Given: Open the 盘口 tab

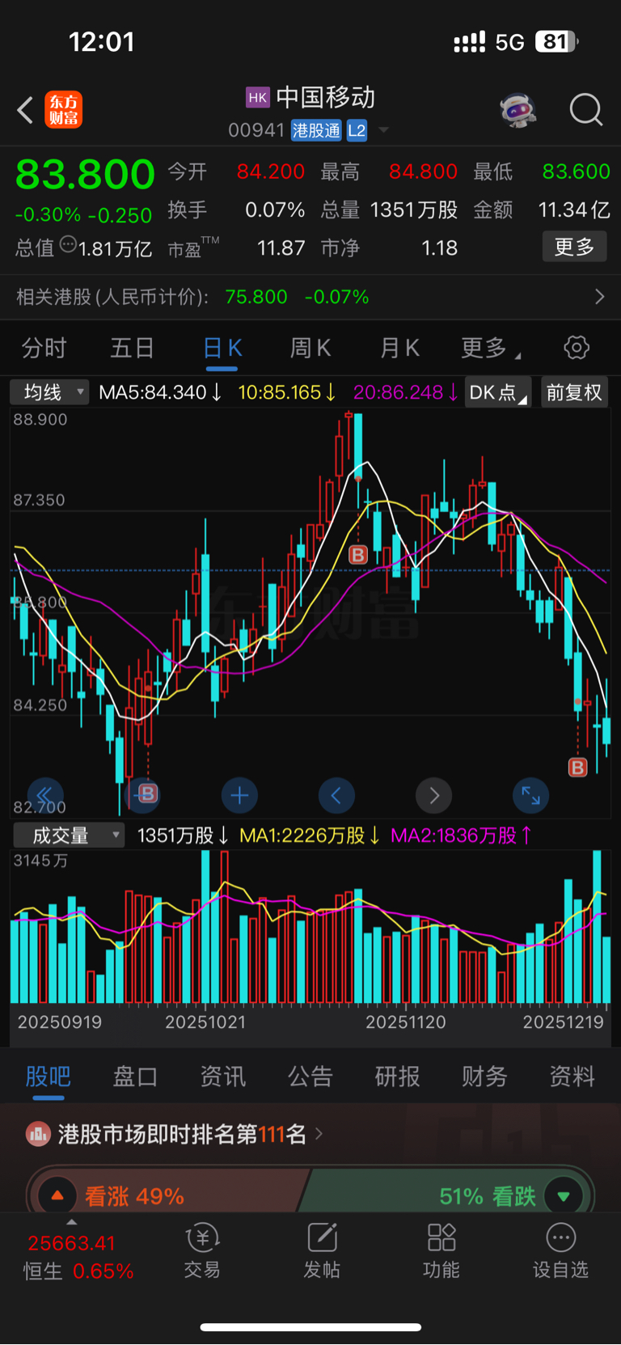Looking at the screenshot, I should [x=135, y=1076].
